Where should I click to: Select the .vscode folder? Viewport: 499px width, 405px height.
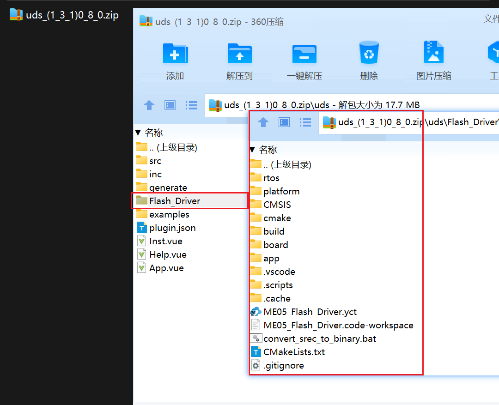273,271
